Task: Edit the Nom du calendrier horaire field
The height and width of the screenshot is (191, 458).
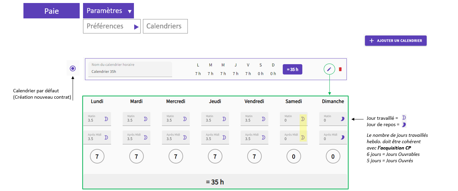Action: pyautogui.click(x=130, y=69)
